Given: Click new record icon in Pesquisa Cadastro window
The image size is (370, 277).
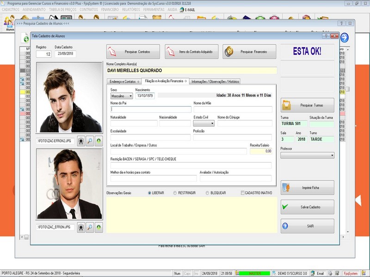Looking at the screenshot, I should [x=25, y=38].
